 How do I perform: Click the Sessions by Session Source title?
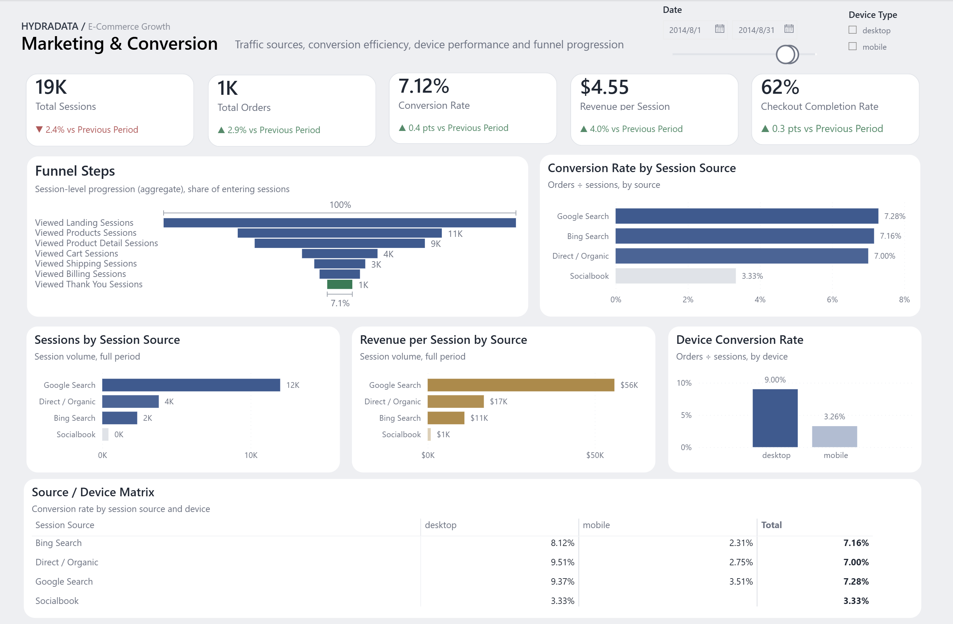[107, 340]
